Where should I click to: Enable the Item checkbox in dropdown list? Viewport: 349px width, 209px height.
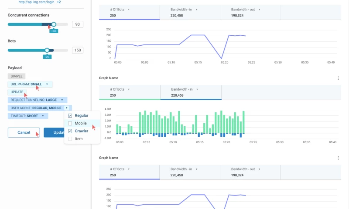coord(70,139)
